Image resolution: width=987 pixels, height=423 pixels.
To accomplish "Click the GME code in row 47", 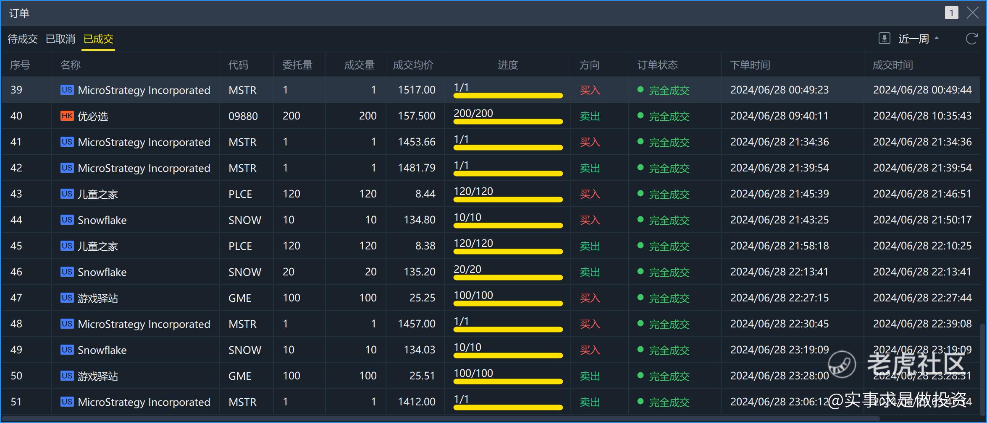I will [240, 298].
